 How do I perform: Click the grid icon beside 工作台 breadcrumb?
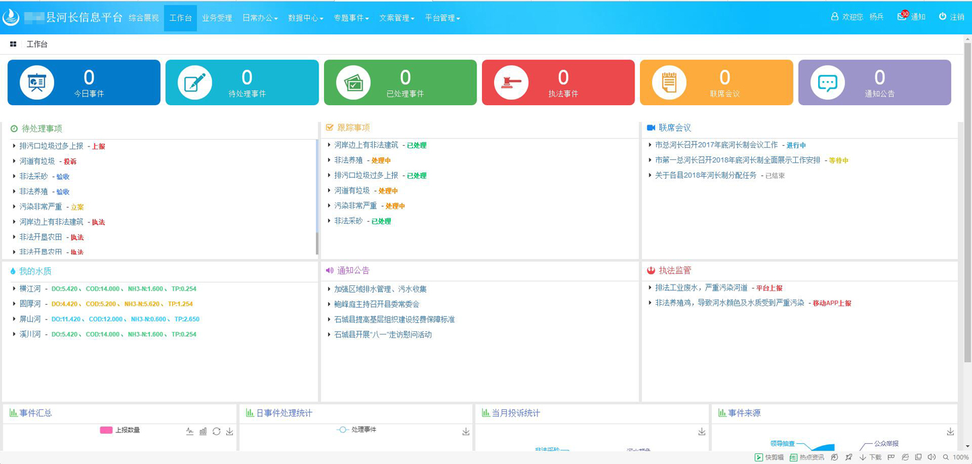click(13, 43)
